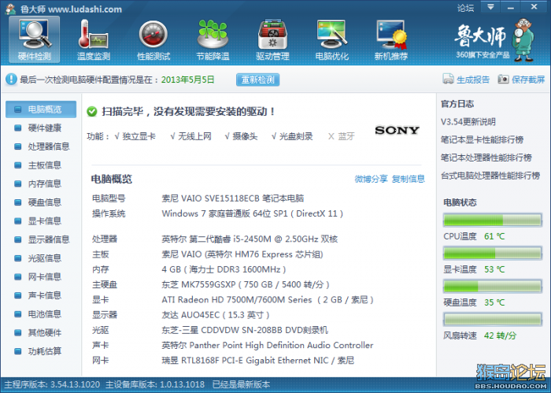Viewport: 551px width, 393px height.
Task: Open the 电脑优化 monitor brush icon
Action: tap(331, 39)
